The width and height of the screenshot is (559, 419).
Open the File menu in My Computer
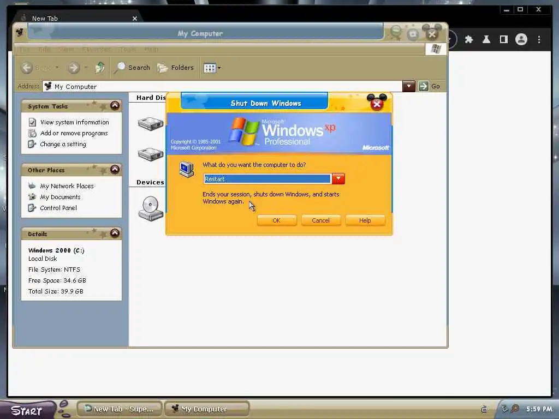pos(24,49)
